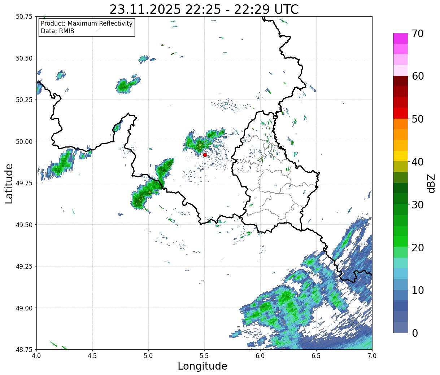440x375 pixels.
Task: Click the 'dBZ' colorbar label
Action: [x=431, y=183]
